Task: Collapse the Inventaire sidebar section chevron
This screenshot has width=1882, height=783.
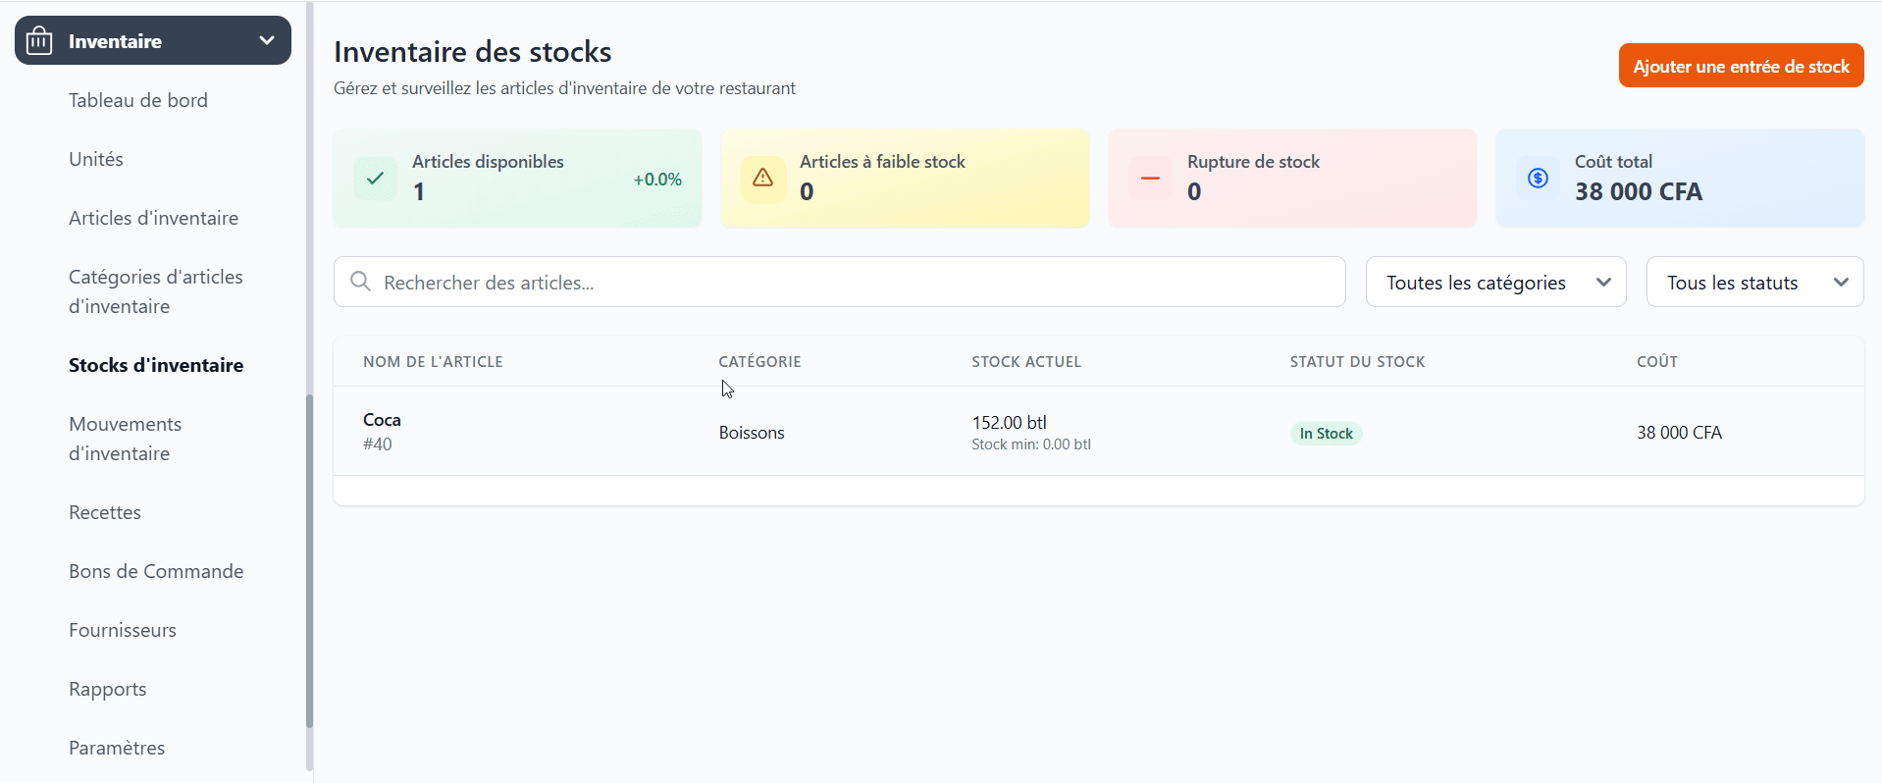Action: pyautogui.click(x=266, y=41)
